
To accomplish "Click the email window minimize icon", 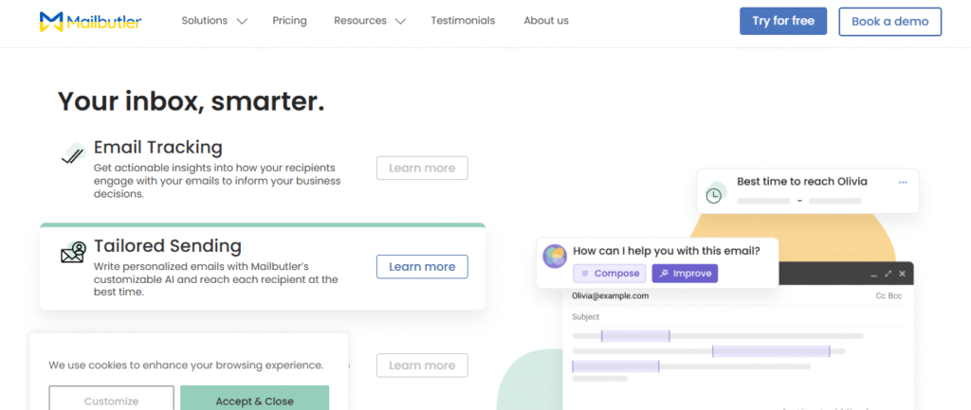I will [x=873, y=274].
